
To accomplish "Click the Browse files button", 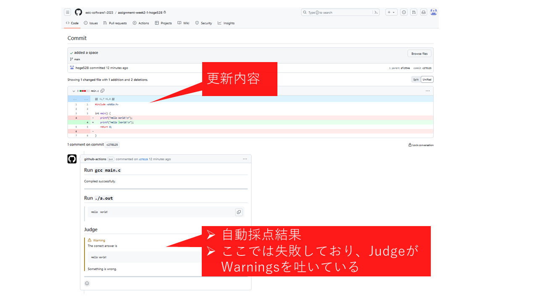I will coord(419,54).
